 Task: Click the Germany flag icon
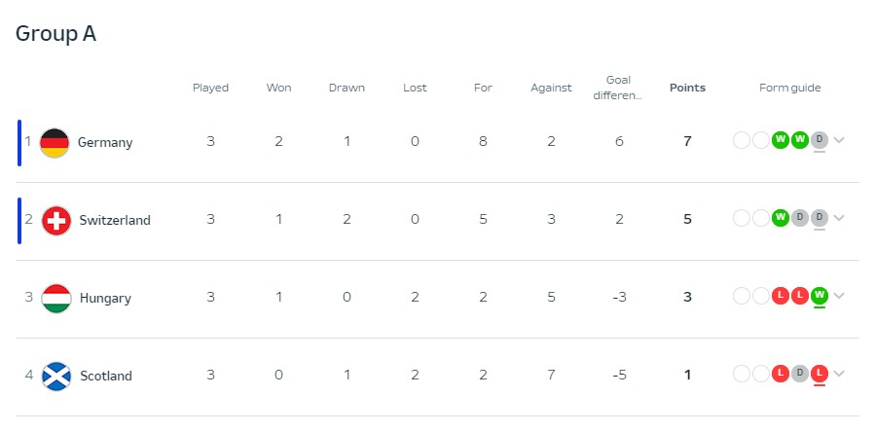pyautogui.click(x=55, y=142)
